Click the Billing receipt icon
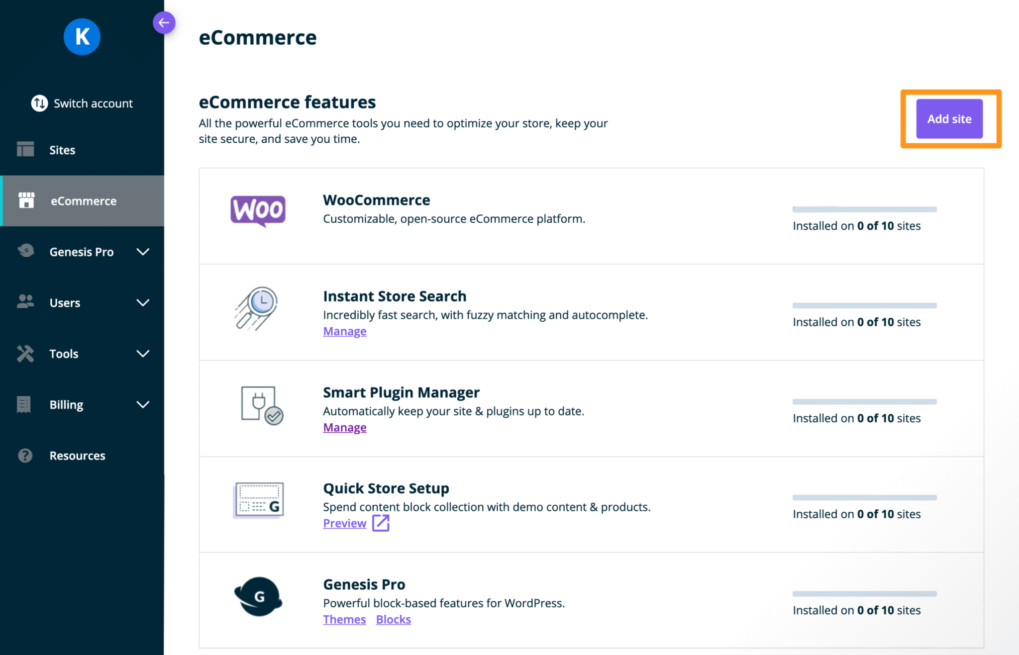The height and width of the screenshot is (655, 1019). (x=25, y=404)
